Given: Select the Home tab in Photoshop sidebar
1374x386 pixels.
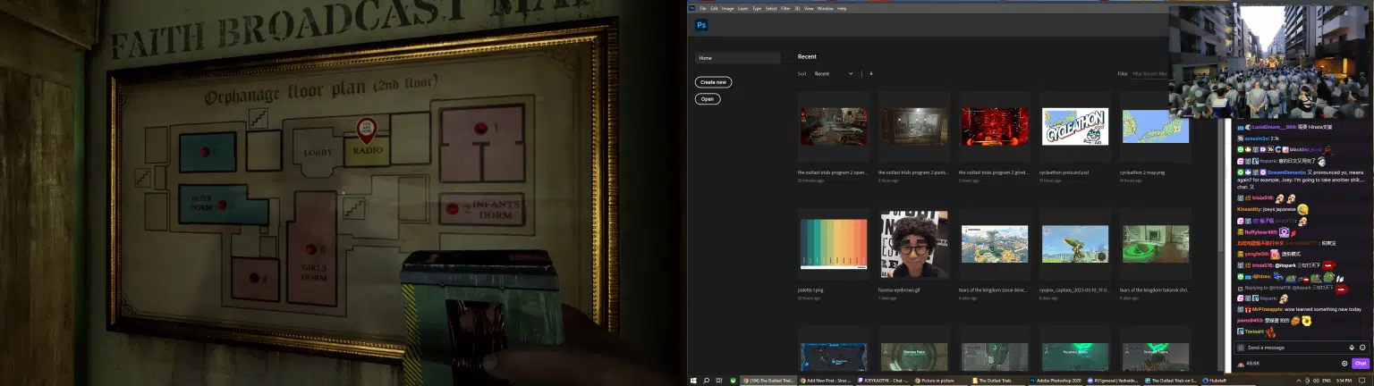Looking at the screenshot, I should tap(738, 58).
